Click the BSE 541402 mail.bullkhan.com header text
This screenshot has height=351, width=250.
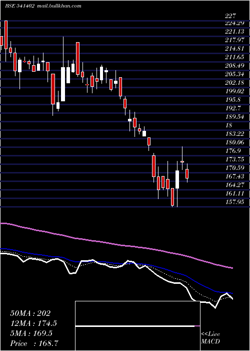point(43,6)
